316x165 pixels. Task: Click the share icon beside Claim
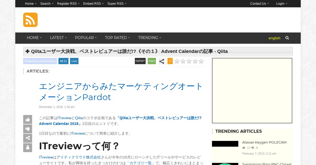pyautogui.click(x=162, y=61)
